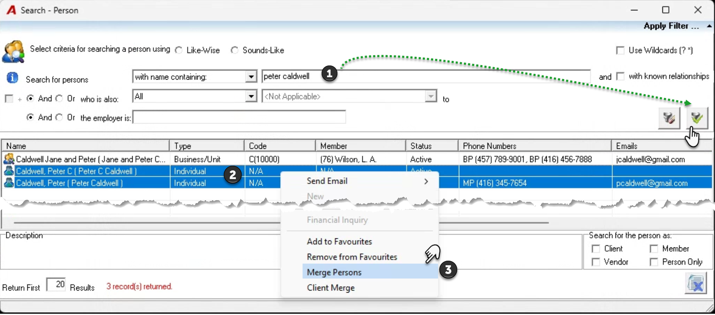Open the with name containing dropdown
This screenshot has height=315, width=715.
[x=251, y=77]
